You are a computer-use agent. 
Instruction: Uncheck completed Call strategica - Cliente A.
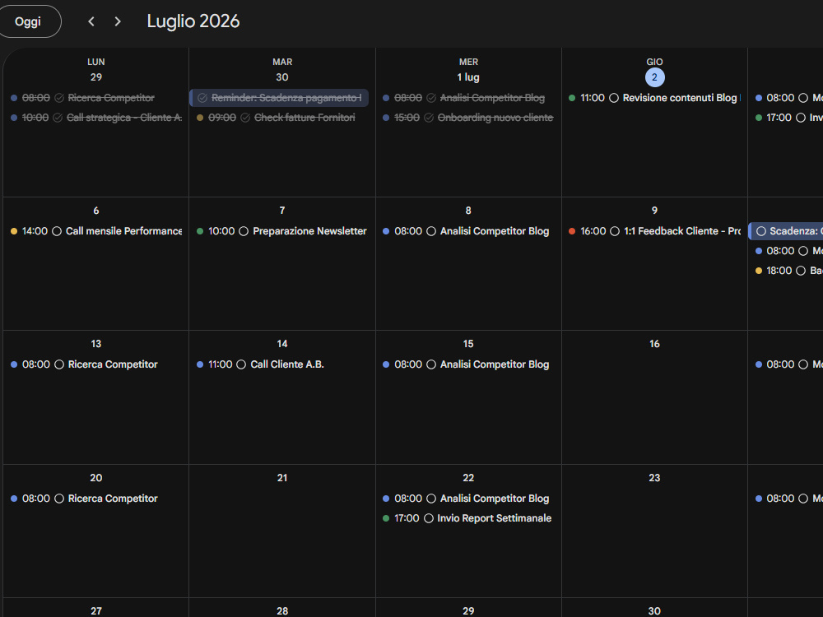tap(58, 118)
